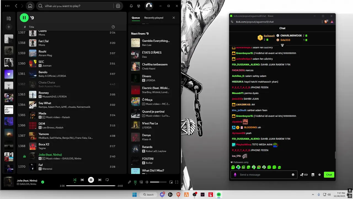Open Discord from the taskbar
Viewport: 353px width, 199px height.
pos(162,195)
